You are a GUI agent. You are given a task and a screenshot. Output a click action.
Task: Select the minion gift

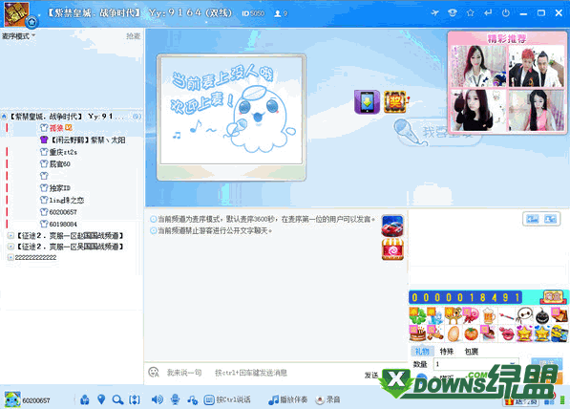(559, 334)
